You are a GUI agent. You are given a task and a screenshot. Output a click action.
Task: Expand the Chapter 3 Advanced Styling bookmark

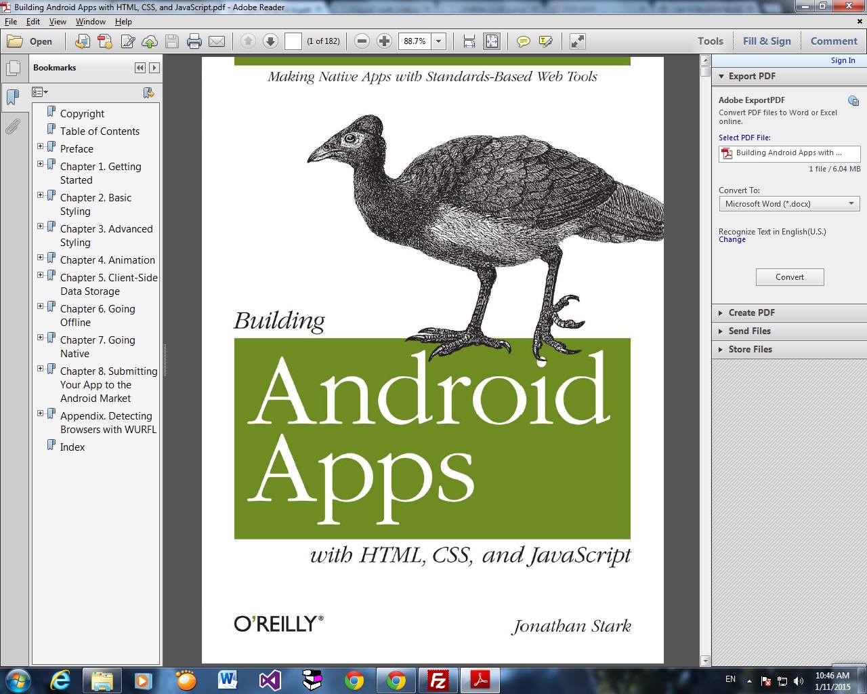click(x=41, y=226)
